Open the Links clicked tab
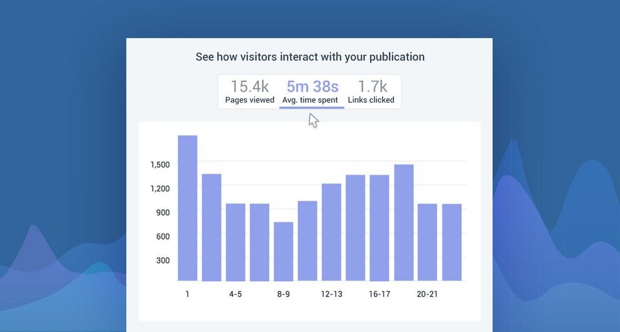Viewport: 620px width, 332px height. point(371,92)
